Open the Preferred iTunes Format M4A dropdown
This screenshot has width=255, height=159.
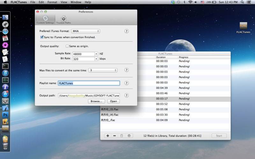pyautogui.click(x=85, y=31)
